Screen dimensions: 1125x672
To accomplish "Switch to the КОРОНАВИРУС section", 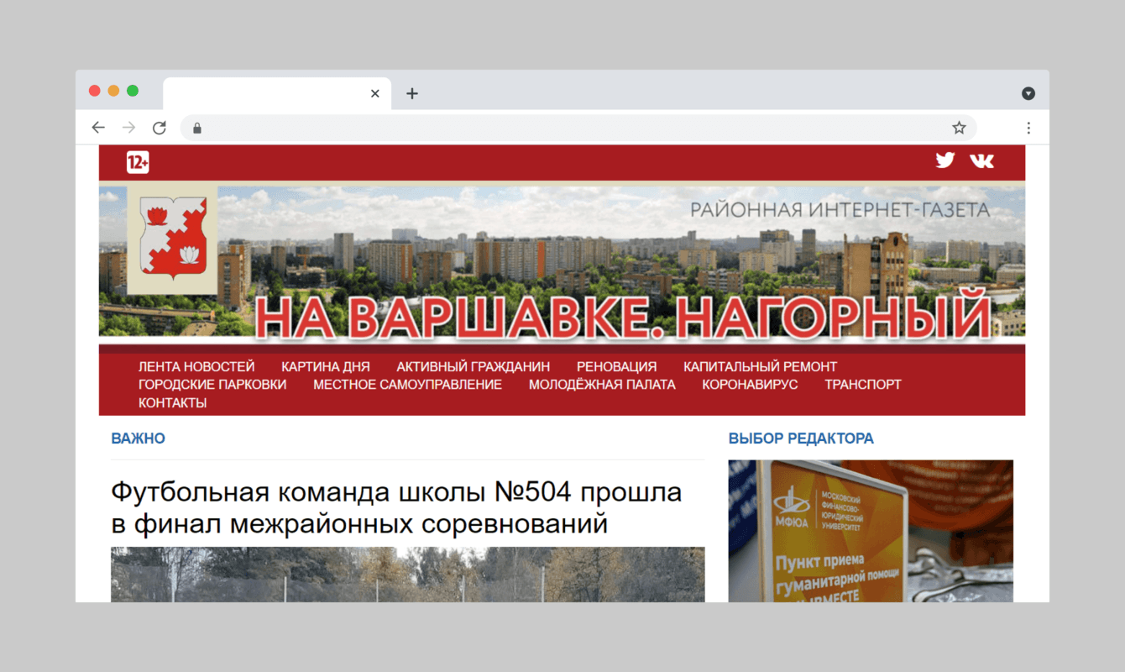I will click(750, 384).
